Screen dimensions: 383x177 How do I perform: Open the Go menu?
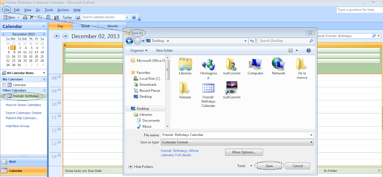coord(38,10)
